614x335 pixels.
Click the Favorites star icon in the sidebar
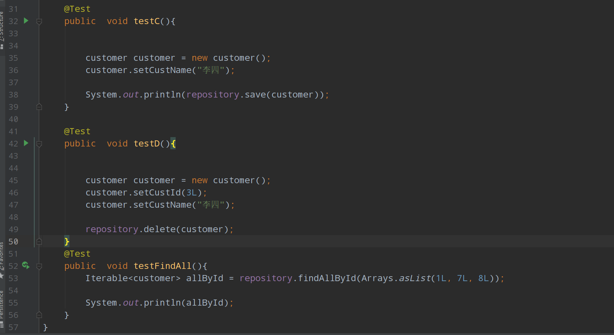[2, 276]
